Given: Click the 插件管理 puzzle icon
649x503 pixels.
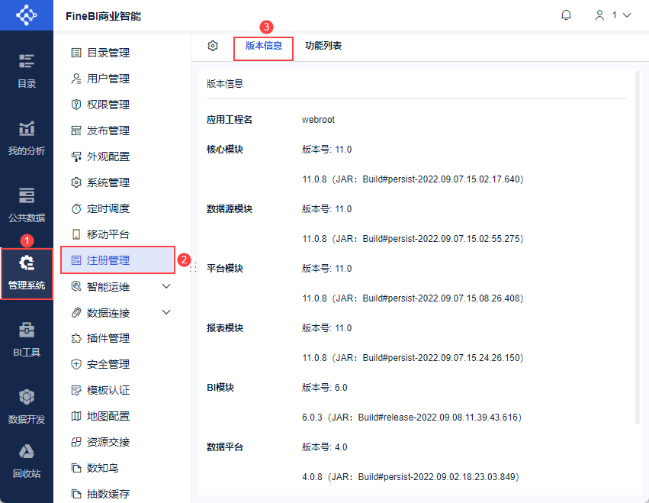Looking at the screenshot, I should click(x=76, y=338).
